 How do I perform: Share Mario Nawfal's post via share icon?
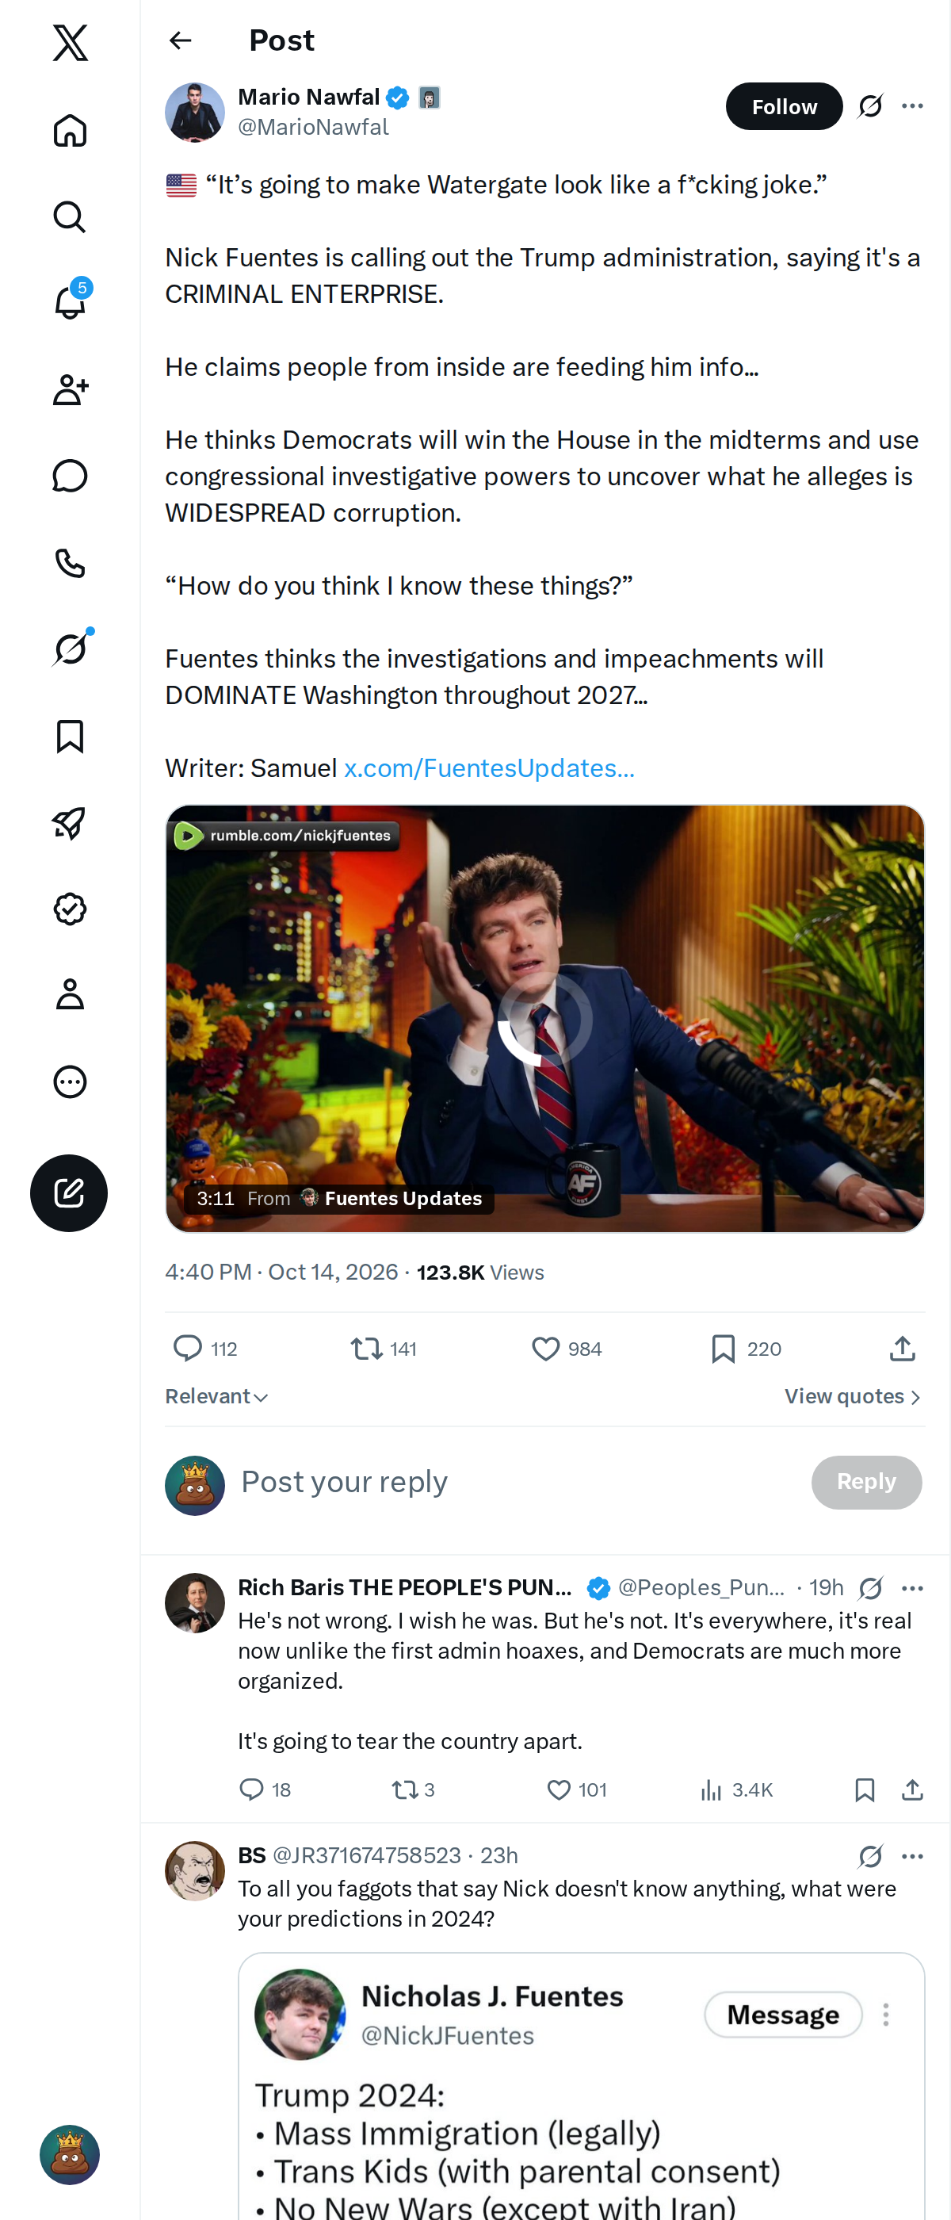[x=902, y=1348]
